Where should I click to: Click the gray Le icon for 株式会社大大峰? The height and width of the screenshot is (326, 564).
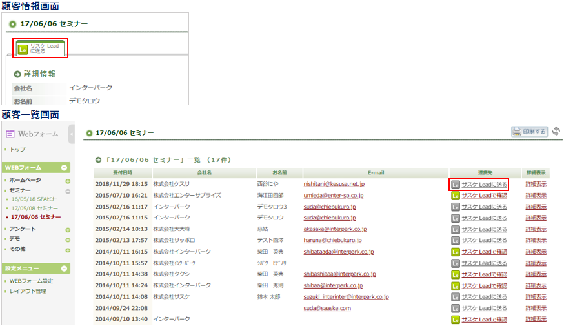tap(456, 230)
